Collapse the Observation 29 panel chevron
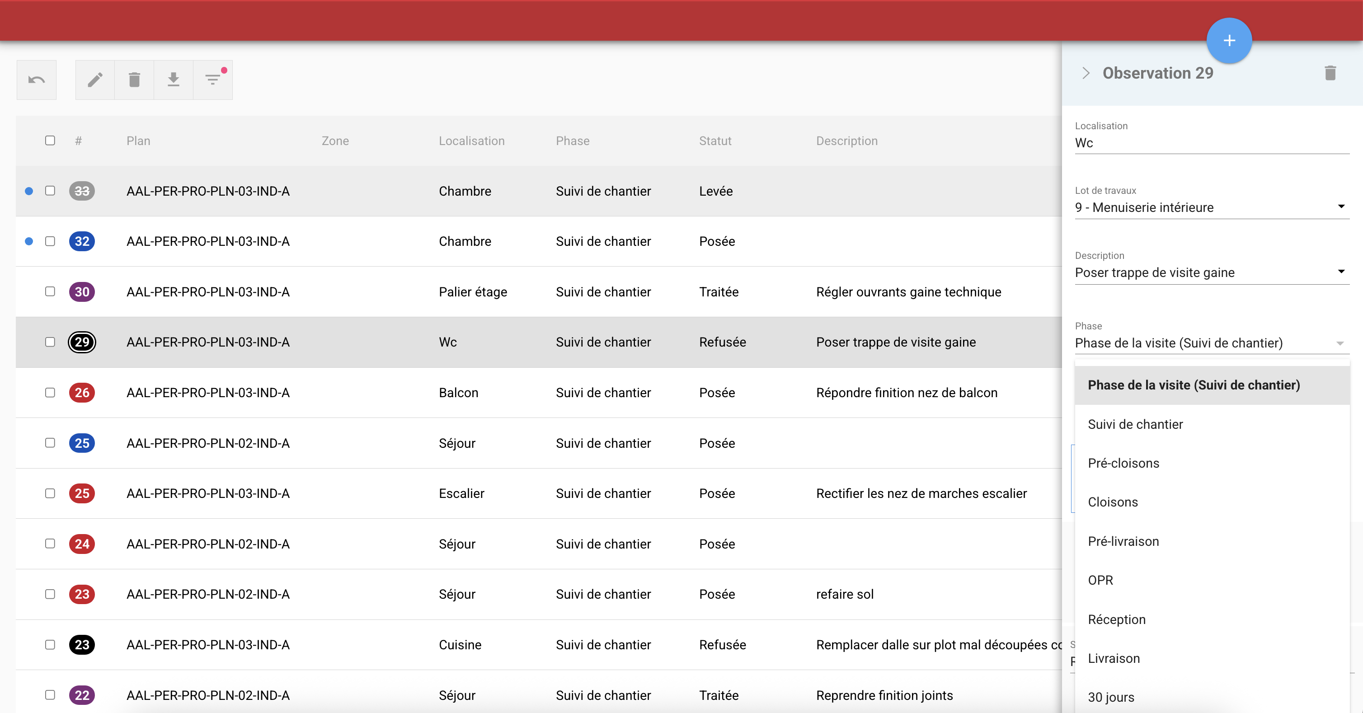This screenshot has width=1363, height=713. 1086,73
